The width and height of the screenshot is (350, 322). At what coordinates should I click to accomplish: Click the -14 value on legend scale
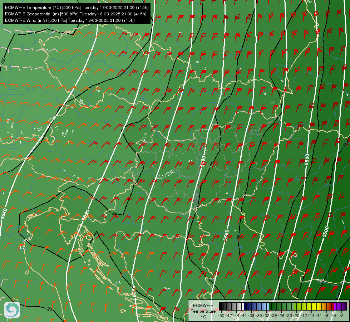[311, 316]
